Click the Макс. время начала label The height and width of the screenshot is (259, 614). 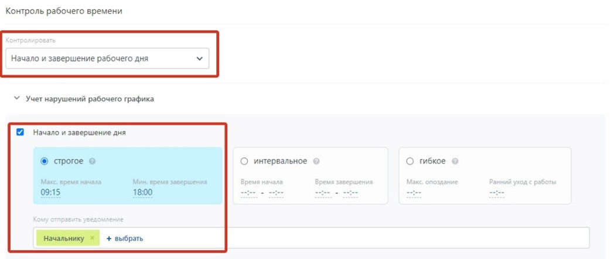tap(71, 182)
